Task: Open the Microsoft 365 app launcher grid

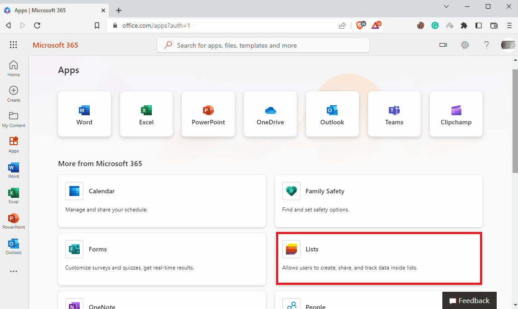Action: click(13, 45)
